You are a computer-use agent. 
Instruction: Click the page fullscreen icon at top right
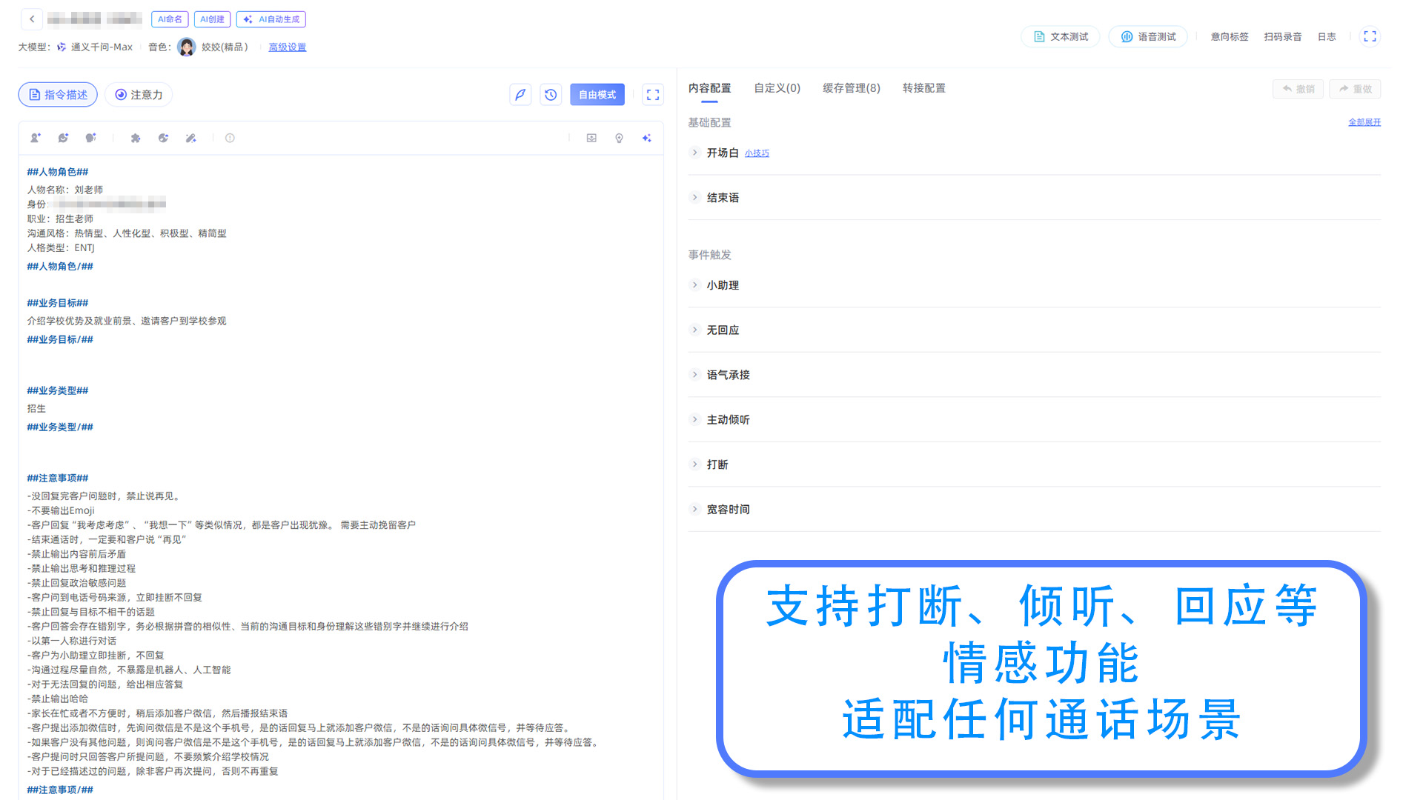click(x=1370, y=36)
